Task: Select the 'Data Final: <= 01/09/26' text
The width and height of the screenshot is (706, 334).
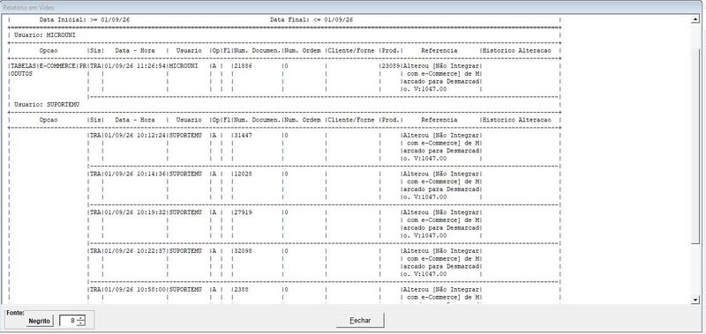Action: 312,19
